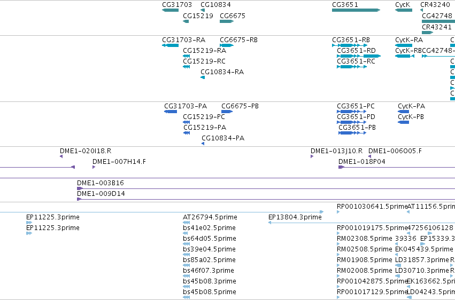455x300 pixels.
Task: Open the CG6675 gene feature
Action: 227,21
